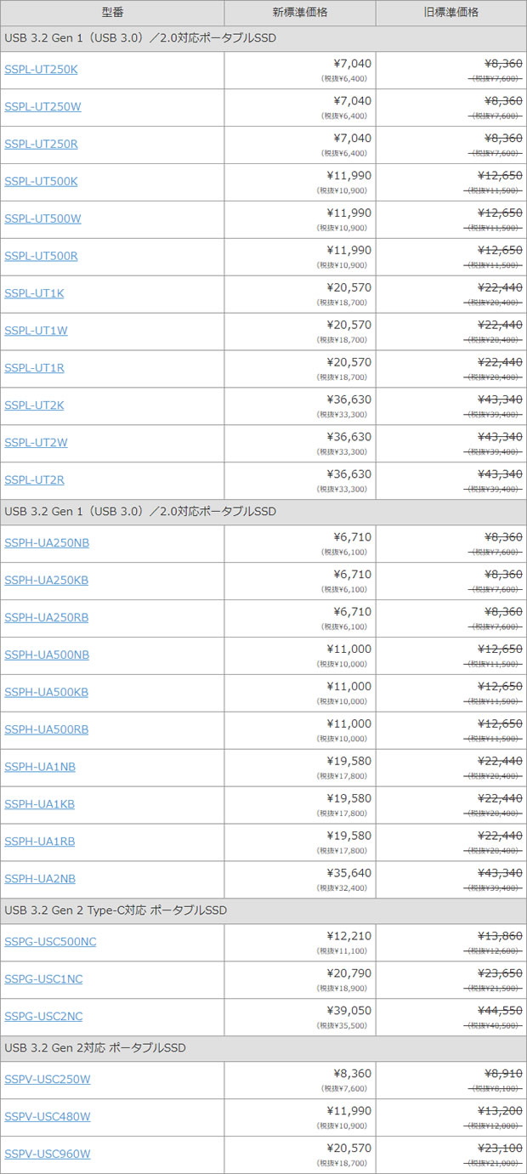Open the SSPH-UA1RB model link
Viewport: 527px width, 1174px height.
coord(39,842)
